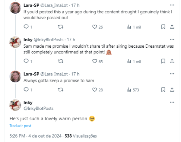
Task: Reply to Inky's Dreamstat promise tweet
Action: tap(28, 61)
